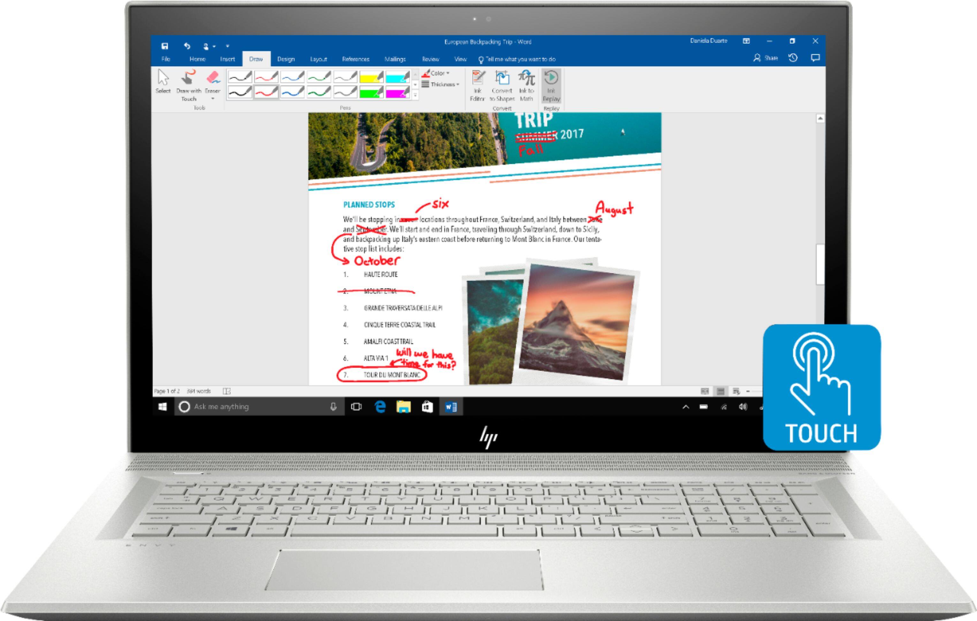Activate the Select arrow tool
This screenshot has width=977, height=621.
tap(163, 81)
